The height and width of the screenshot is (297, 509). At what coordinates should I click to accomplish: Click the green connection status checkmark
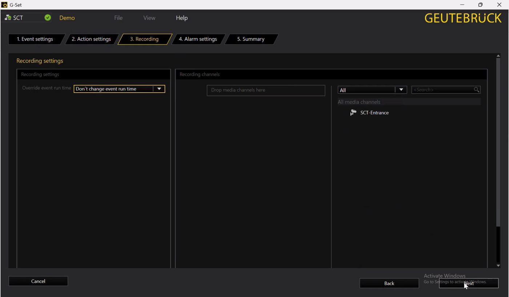click(x=48, y=17)
